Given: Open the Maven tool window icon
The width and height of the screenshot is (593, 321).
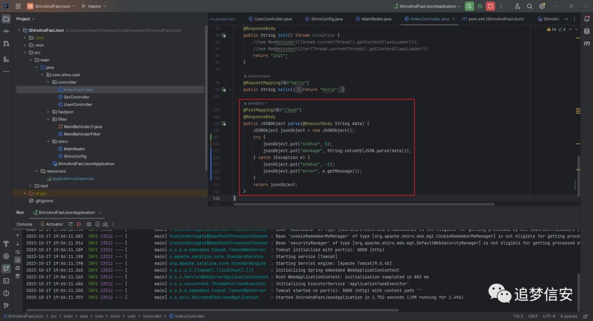Looking at the screenshot, I should (x=586, y=43).
